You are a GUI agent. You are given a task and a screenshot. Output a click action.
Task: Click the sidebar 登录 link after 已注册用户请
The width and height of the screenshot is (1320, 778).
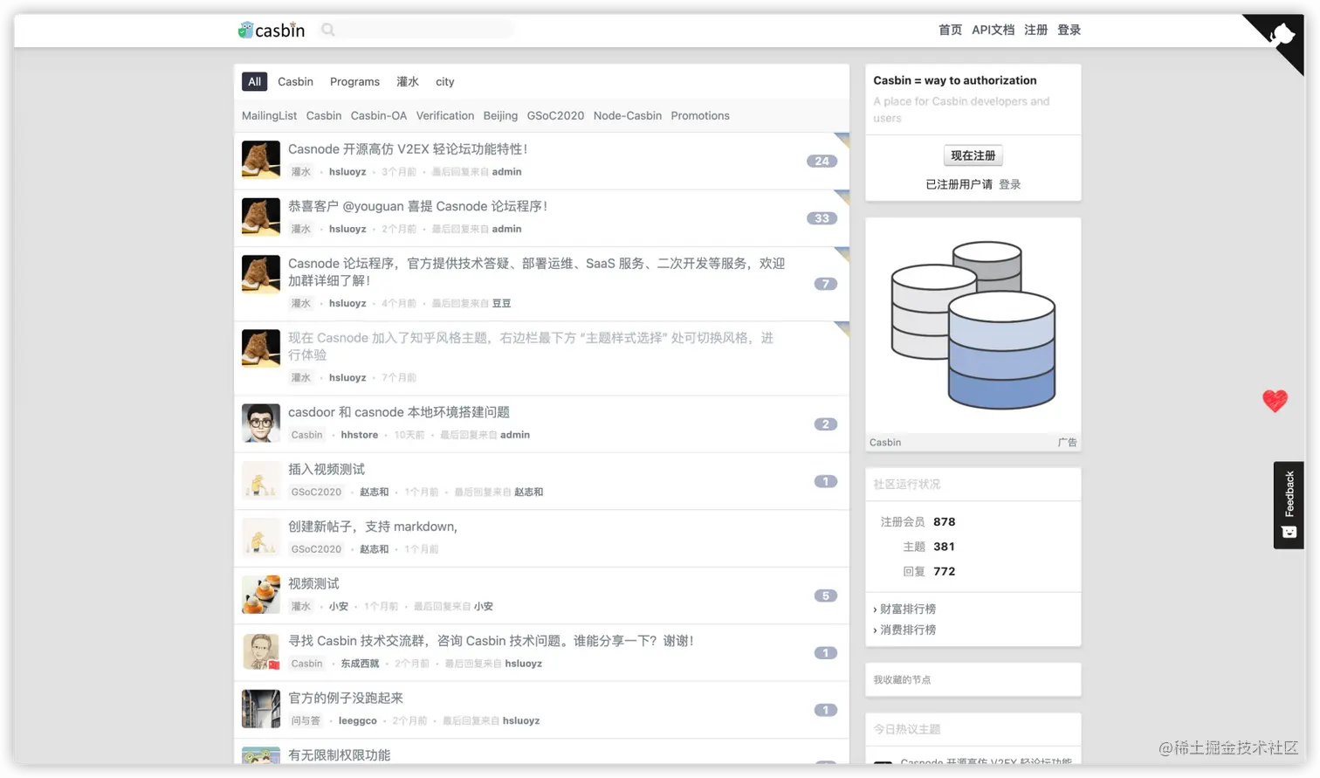click(1009, 184)
